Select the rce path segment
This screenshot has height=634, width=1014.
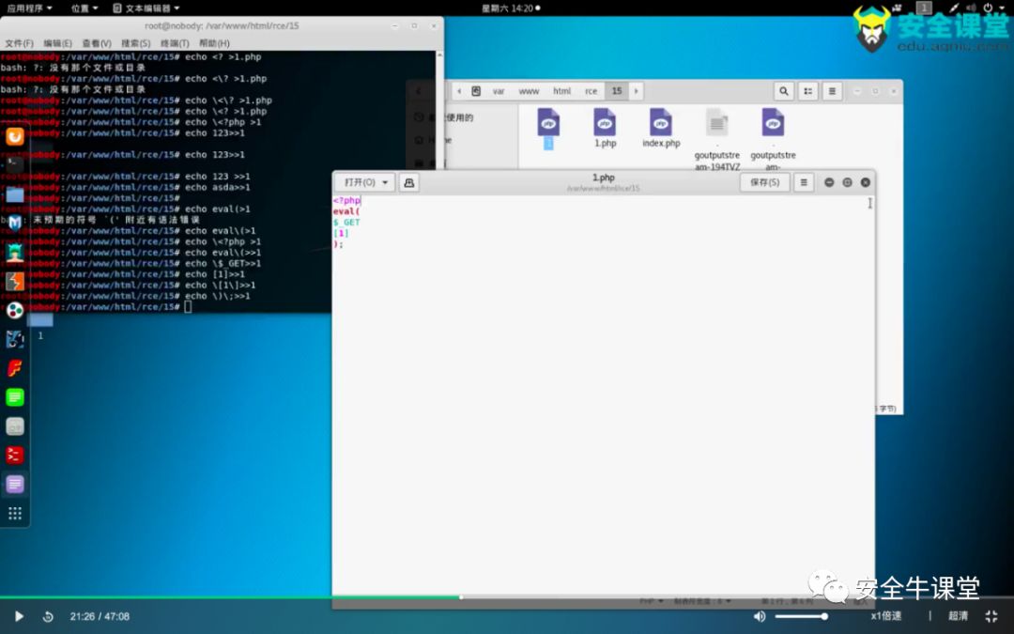coord(591,91)
